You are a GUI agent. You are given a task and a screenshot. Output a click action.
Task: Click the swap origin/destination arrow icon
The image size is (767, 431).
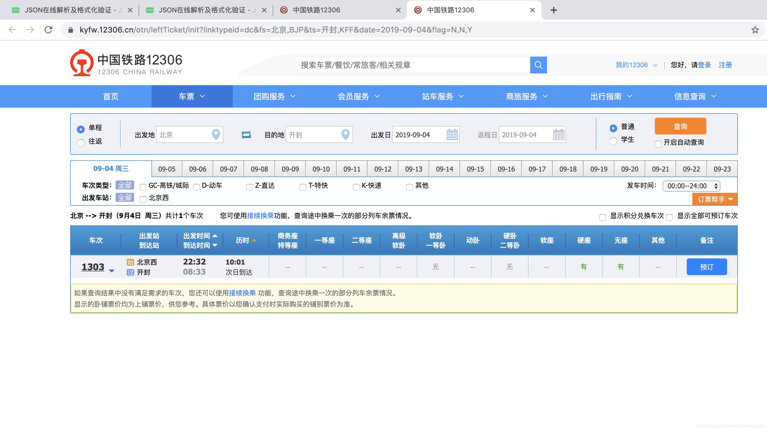point(244,135)
